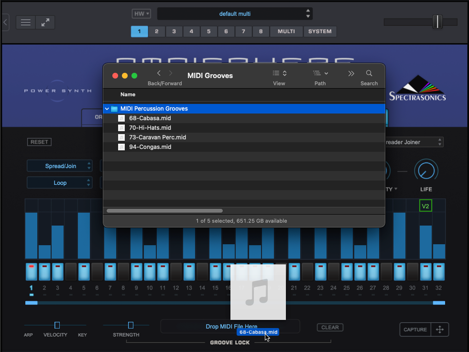Close the MIDI Grooves Finder window
The height and width of the screenshot is (352, 469).
coord(115,76)
